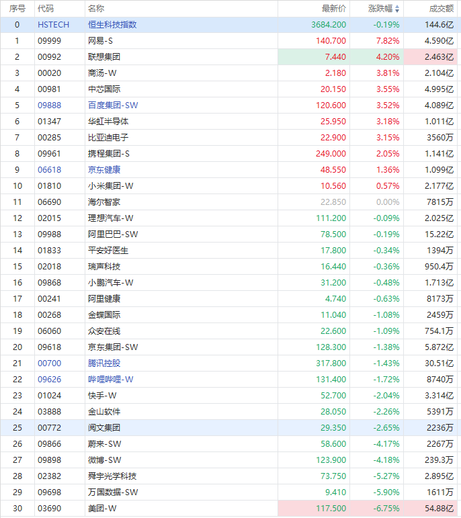Viewport: 461px width, 518px height.
Task: Click the 序号 column header
Action: pos(17,9)
